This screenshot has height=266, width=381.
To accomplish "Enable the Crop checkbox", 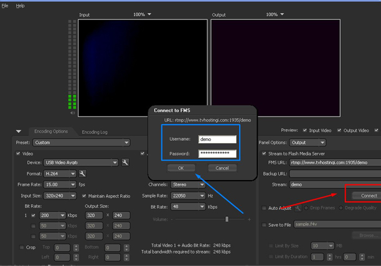I will coord(22,247).
